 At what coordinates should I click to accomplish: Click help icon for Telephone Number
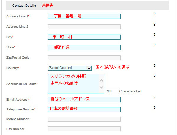pos(155,108)
